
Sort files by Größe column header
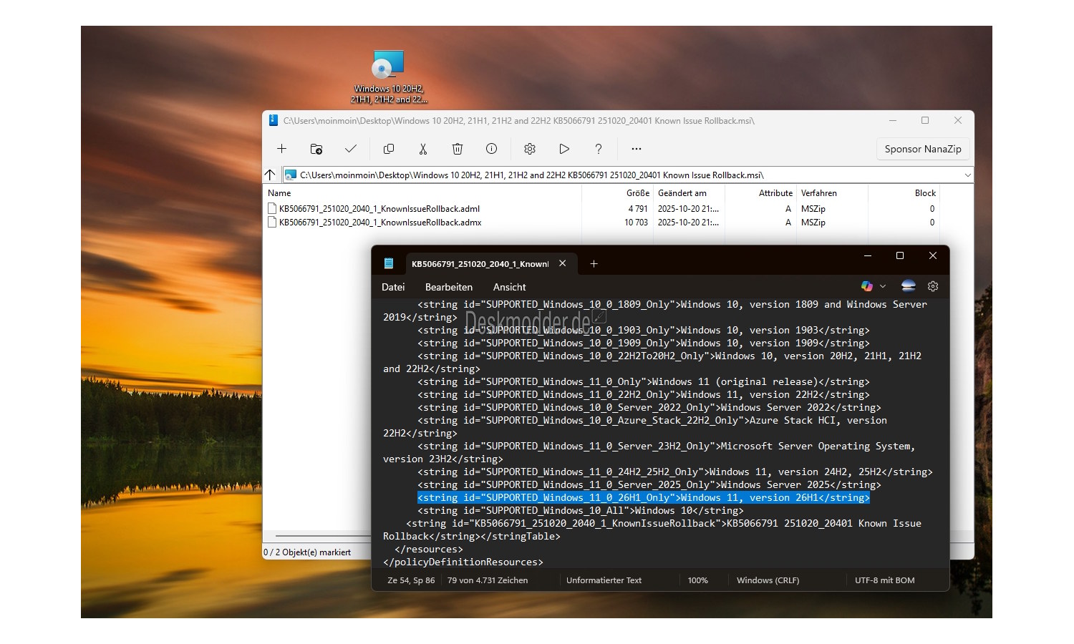click(637, 193)
